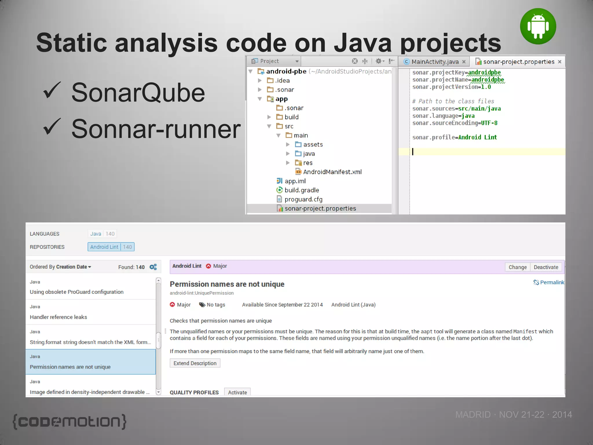The width and height of the screenshot is (593, 445).
Task: Click the res folder icon
Action: (x=298, y=163)
